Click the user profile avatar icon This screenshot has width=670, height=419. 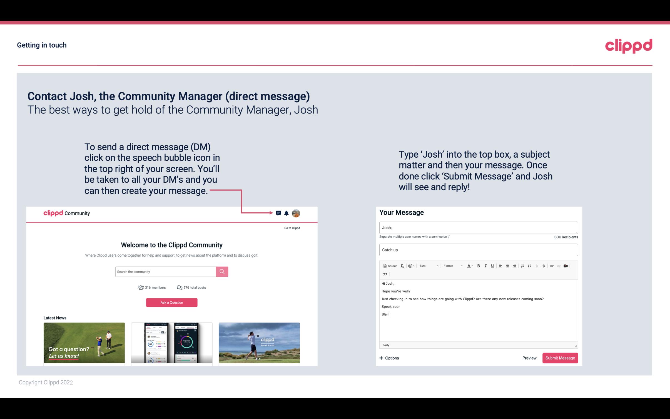click(296, 213)
